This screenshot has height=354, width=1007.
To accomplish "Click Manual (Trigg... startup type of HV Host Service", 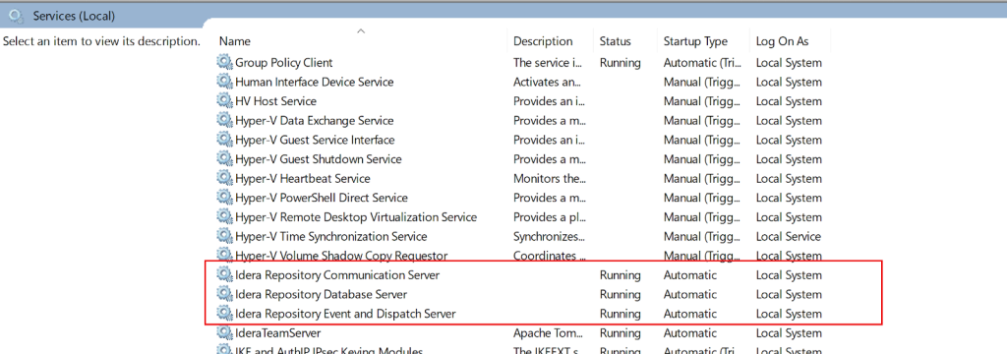I will (702, 101).
